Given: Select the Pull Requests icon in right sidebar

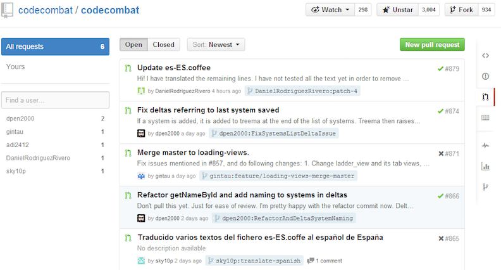Looking at the screenshot, I should pyautogui.click(x=485, y=97).
